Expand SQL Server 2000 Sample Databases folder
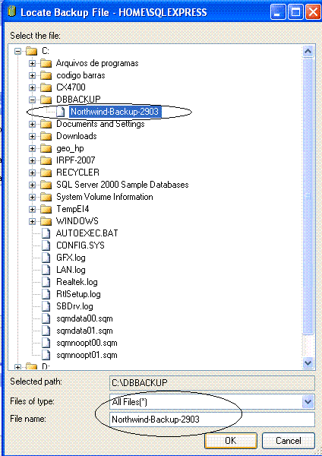This screenshot has height=456, width=322. pos(32,185)
